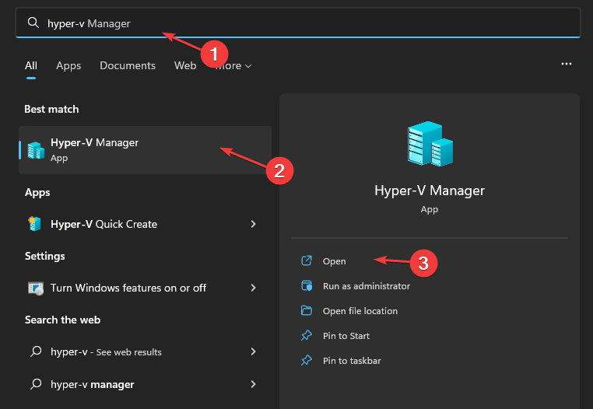Switch to the Documents tab
This screenshot has height=409, width=593.
(128, 66)
